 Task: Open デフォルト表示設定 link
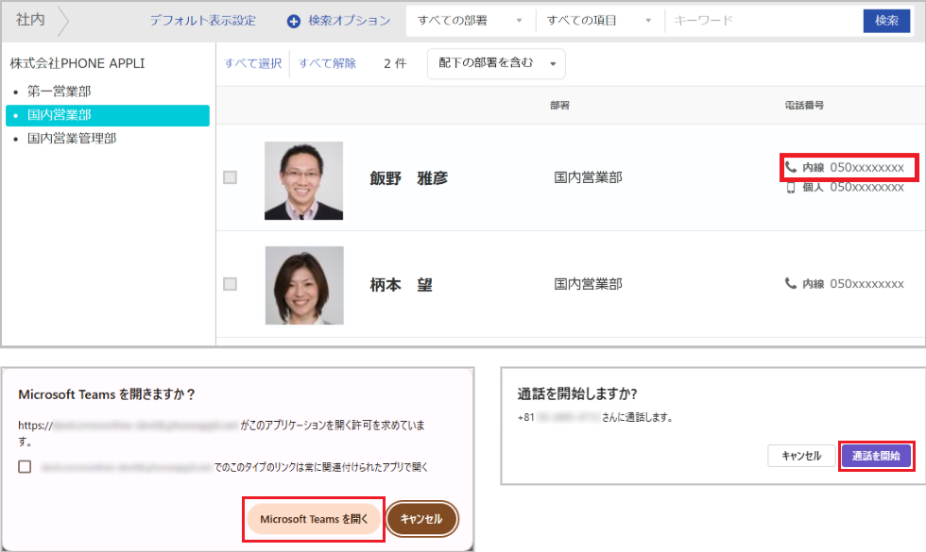(x=202, y=21)
